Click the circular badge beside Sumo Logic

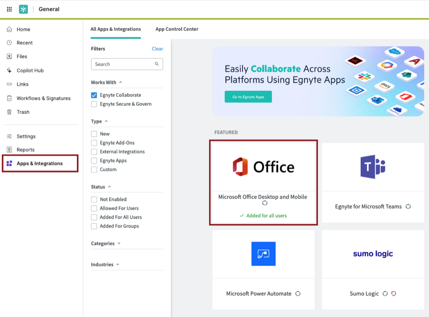click(x=385, y=293)
